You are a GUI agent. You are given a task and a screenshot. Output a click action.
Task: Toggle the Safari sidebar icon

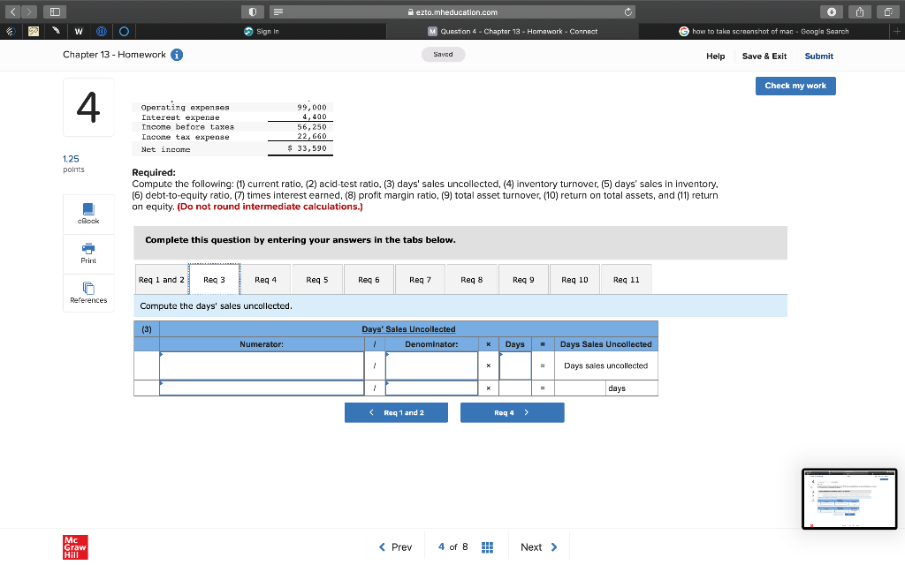pos(54,11)
